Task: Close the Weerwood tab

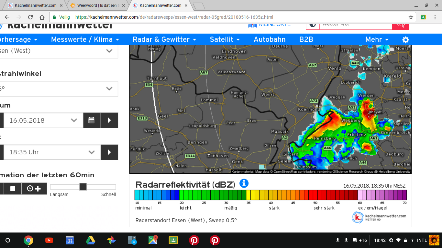Action: click(124, 5)
